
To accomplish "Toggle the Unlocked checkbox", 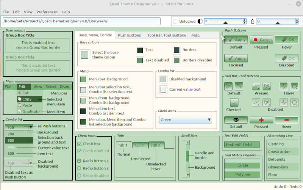I will click(175, 22).
